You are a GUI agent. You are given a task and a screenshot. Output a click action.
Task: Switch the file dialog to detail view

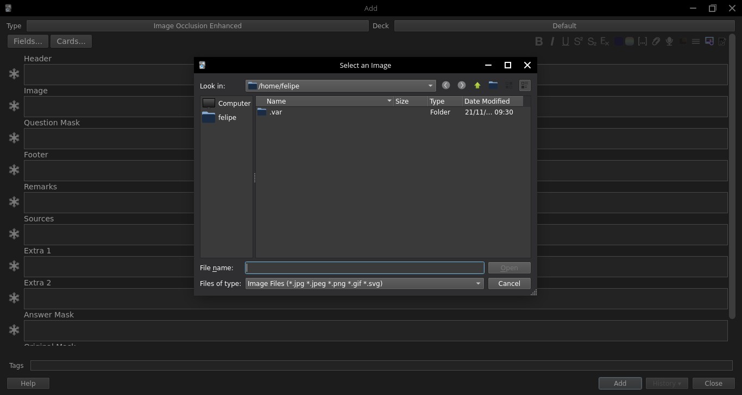coord(525,85)
